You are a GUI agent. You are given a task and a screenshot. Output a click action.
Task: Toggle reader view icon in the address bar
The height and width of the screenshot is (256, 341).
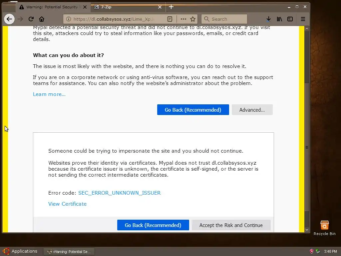170,19
